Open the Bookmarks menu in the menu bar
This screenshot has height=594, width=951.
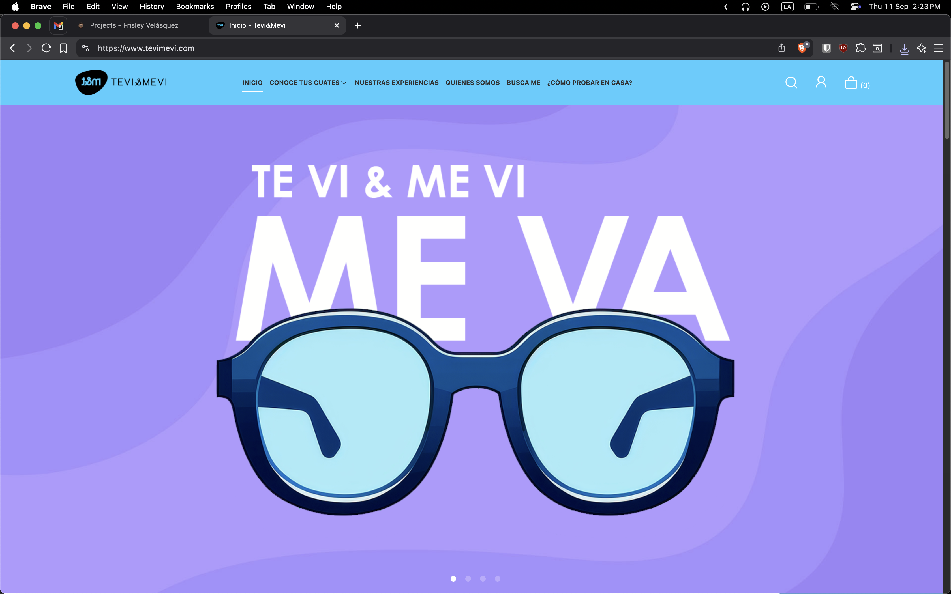click(195, 7)
